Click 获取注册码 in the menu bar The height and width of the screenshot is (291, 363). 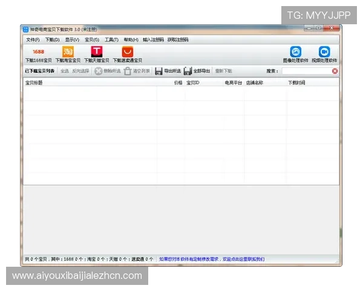point(178,39)
